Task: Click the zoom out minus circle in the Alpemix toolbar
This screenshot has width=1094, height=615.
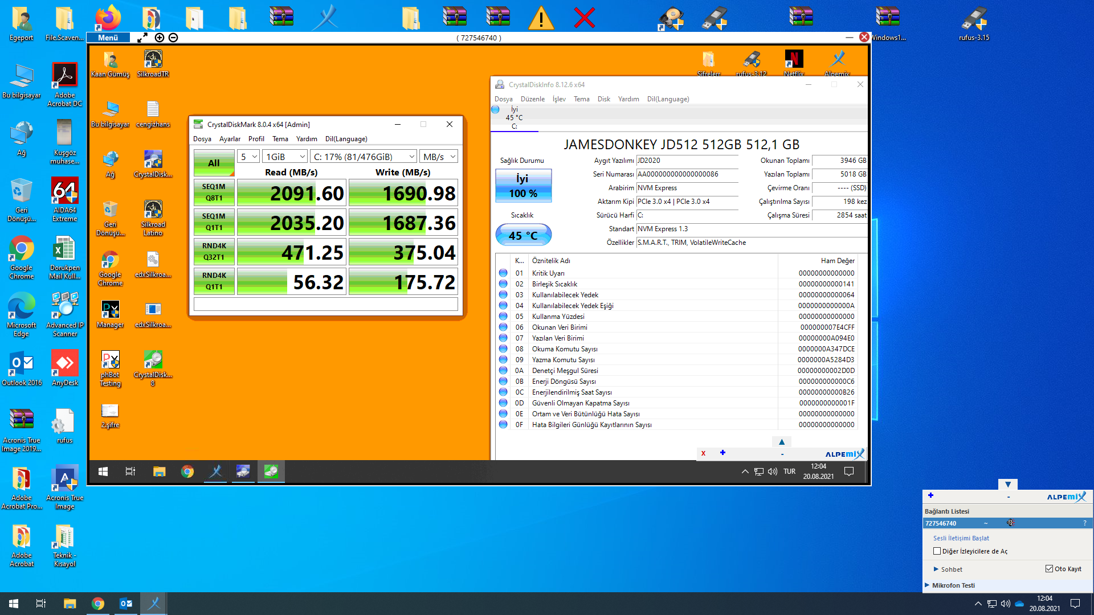Action: pyautogui.click(x=173, y=38)
